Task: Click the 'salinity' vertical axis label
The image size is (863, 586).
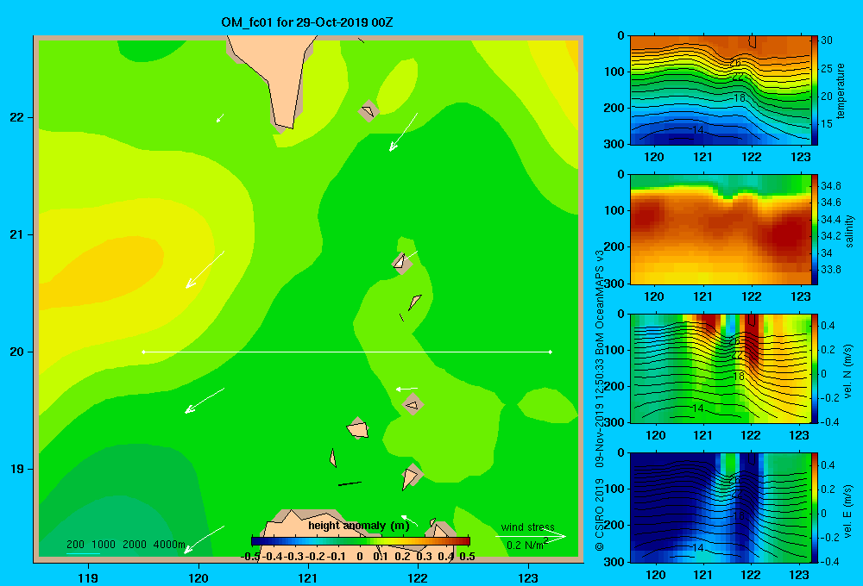Action: tap(849, 231)
